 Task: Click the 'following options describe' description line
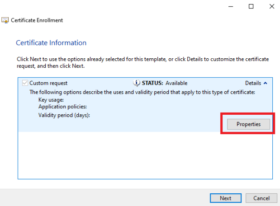click(142, 92)
